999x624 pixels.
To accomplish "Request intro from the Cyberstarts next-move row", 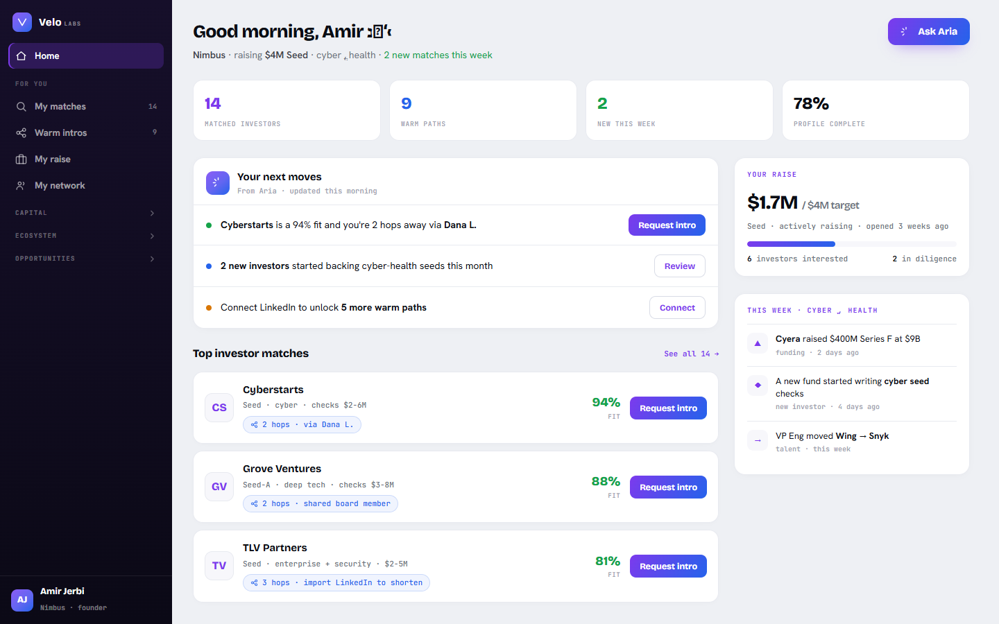I will (x=667, y=225).
